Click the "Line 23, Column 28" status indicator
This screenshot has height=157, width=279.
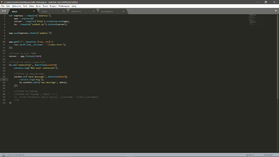coord(16,155)
